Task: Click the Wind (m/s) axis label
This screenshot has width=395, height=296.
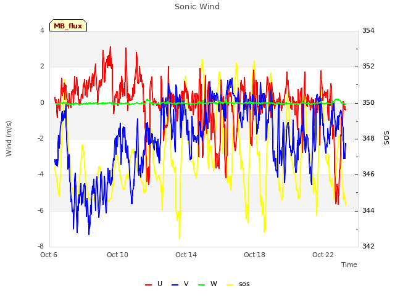Action: pos(9,139)
